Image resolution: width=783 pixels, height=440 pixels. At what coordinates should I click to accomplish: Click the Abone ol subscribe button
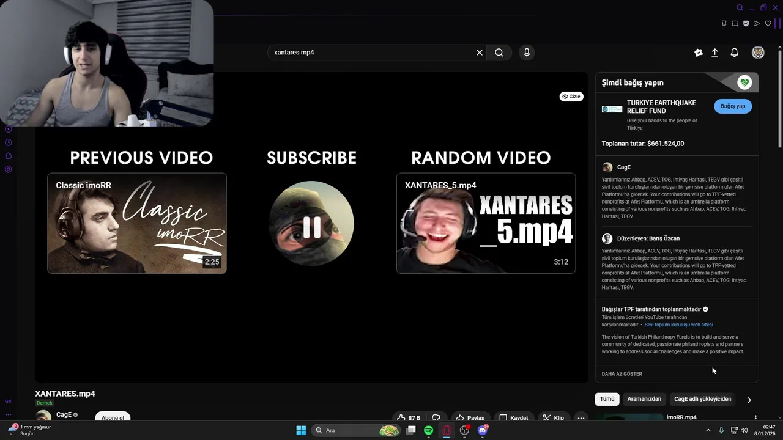pos(113,417)
